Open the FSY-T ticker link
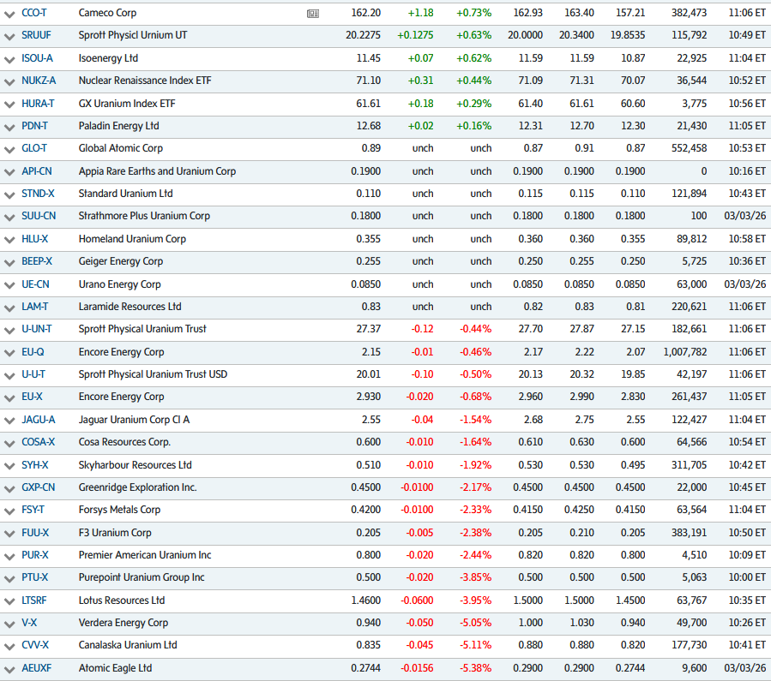 pyautogui.click(x=33, y=511)
